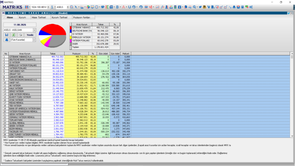Click the blue group icon beside Tüm Kurumlar

[7, 40]
